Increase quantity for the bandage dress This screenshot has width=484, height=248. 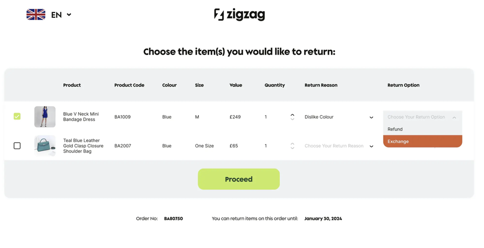point(292,115)
